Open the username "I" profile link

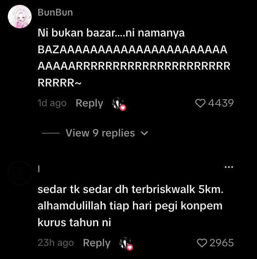point(39,169)
